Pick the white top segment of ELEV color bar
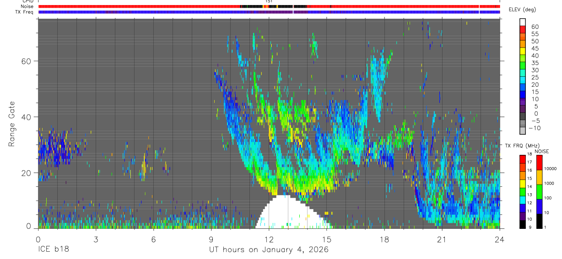The width and height of the screenshot is (562, 259). (523, 22)
